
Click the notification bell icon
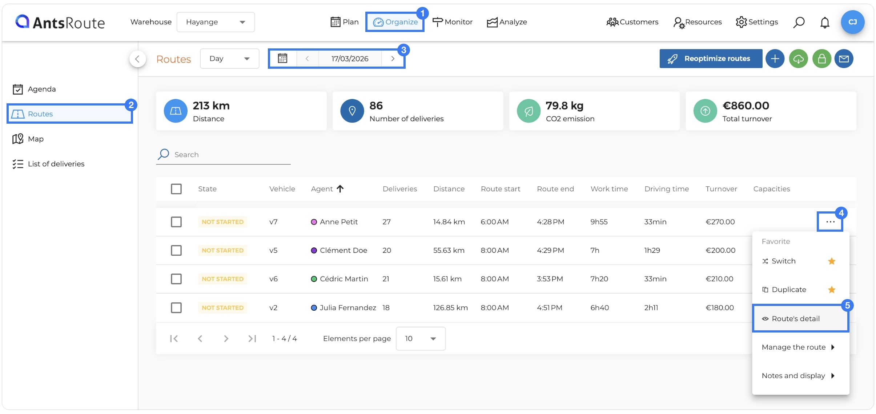[x=825, y=22]
